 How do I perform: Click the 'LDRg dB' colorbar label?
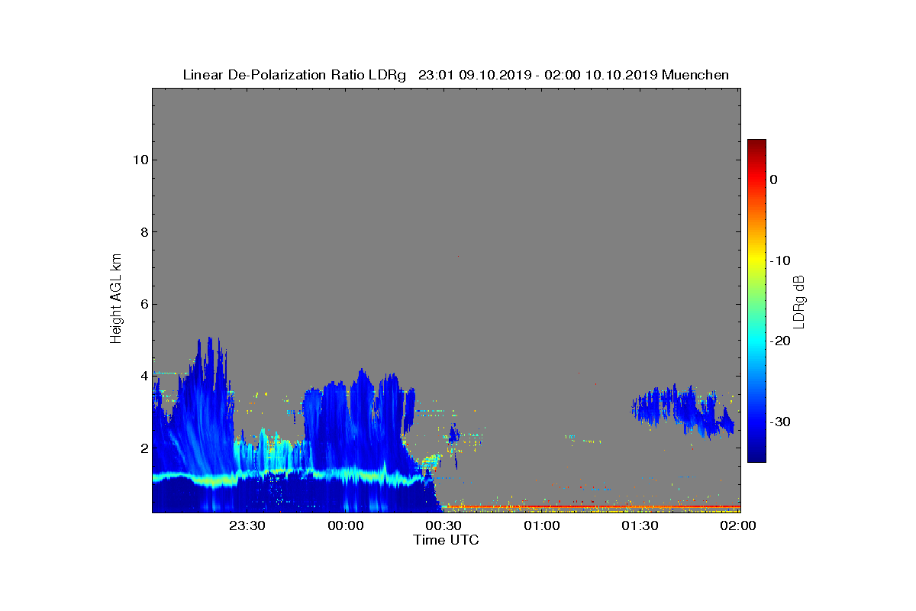(800, 301)
